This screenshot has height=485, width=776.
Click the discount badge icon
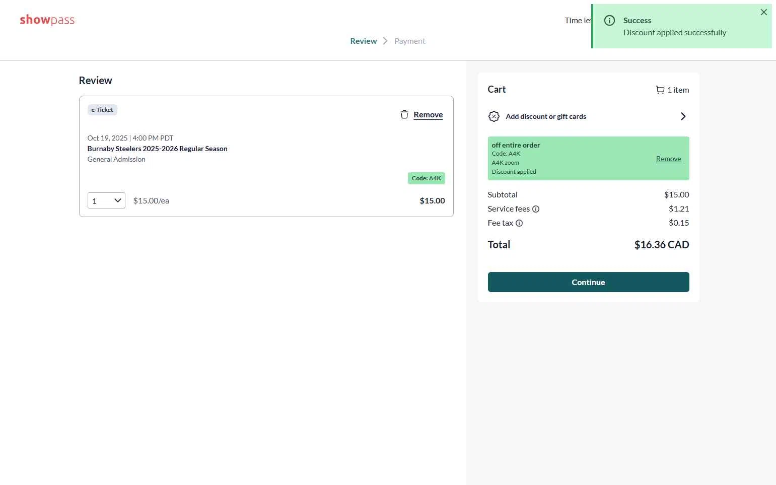coord(494,116)
